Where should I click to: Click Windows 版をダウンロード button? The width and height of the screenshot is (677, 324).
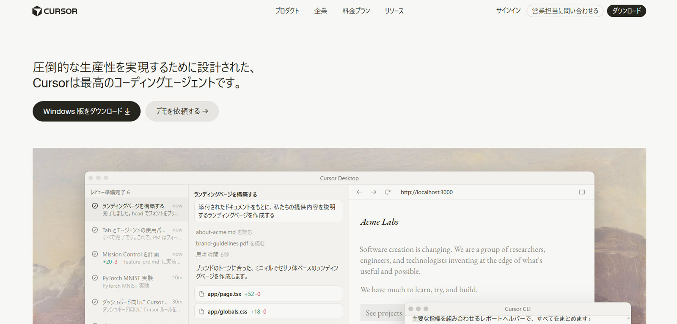click(x=86, y=111)
